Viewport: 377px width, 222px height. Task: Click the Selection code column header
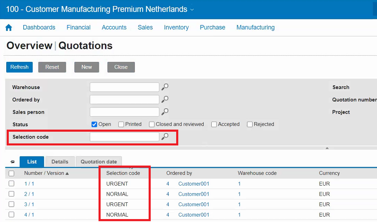tap(123, 173)
